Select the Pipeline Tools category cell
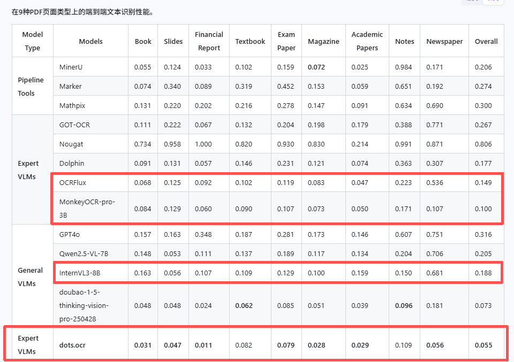The width and height of the screenshot is (514, 362). 33,86
